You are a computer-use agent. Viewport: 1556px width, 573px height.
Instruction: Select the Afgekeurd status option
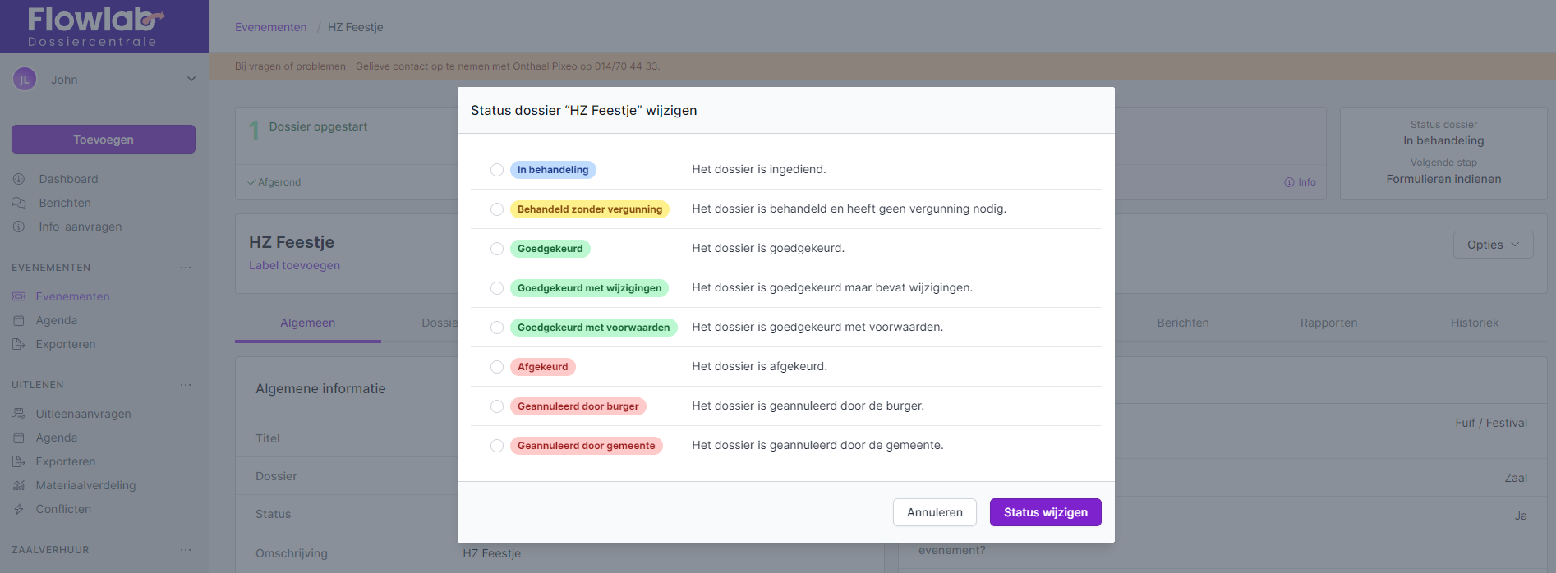[497, 367]
